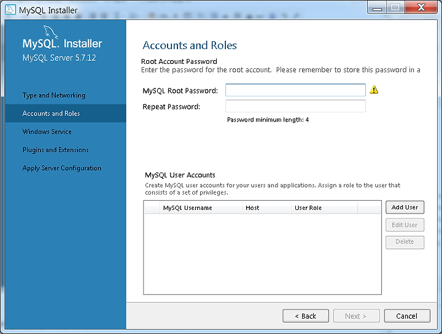442x334 pixels.
Task: Cancel the installer configuration
Action: pyautogui.click(x=407, y=316)
